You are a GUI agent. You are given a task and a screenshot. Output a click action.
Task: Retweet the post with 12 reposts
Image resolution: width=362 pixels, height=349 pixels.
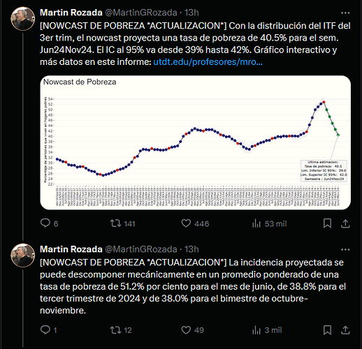[x=121, y=330]
